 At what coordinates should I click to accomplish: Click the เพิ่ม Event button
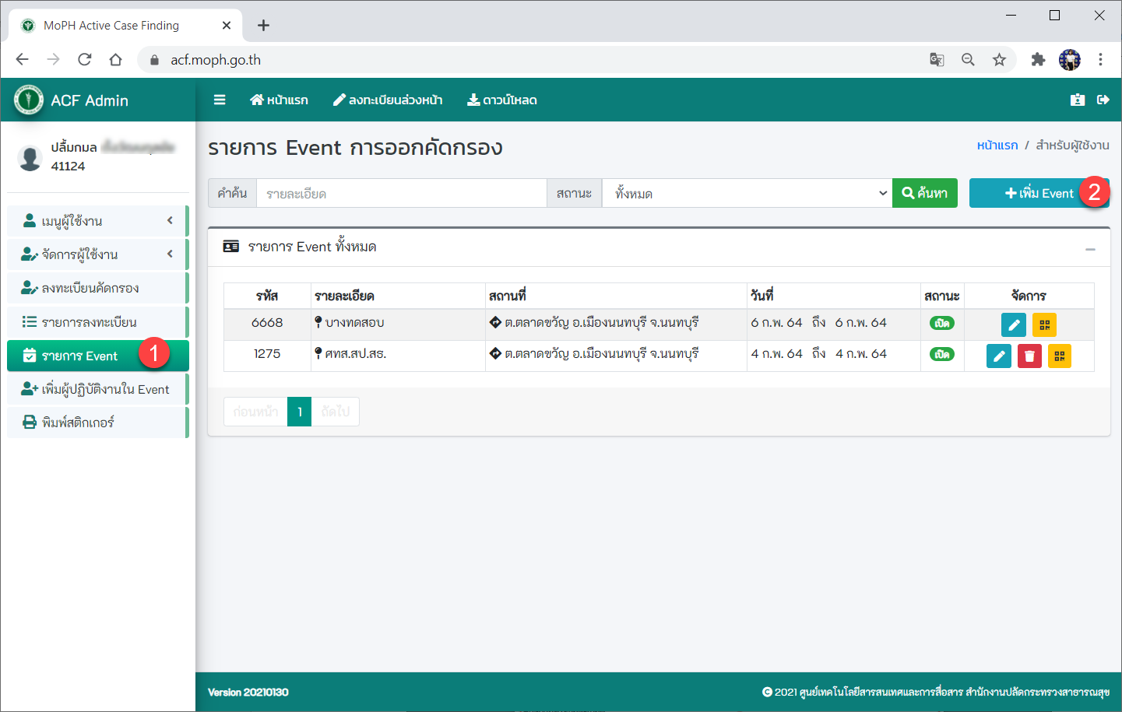[1038, 193]
